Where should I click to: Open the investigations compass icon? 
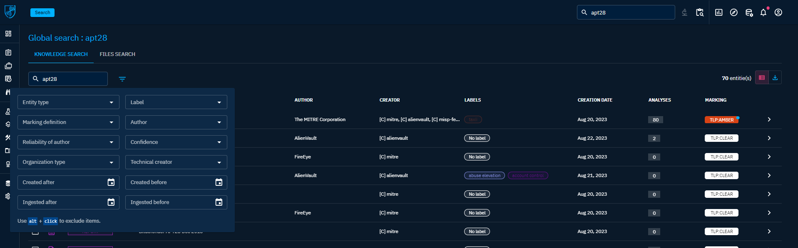click(x=733, y=12)
